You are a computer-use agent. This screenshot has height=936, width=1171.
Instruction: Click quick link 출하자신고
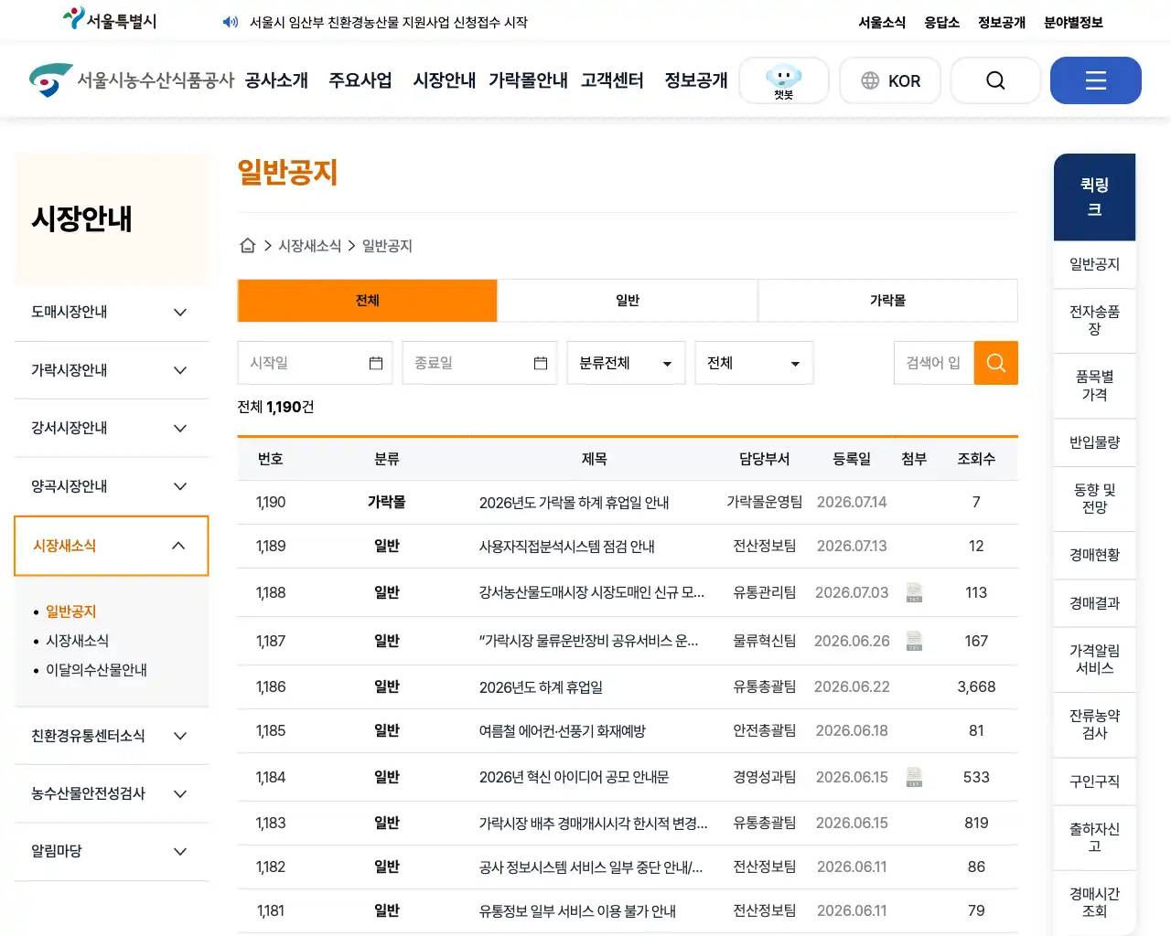pos(1095,837)
